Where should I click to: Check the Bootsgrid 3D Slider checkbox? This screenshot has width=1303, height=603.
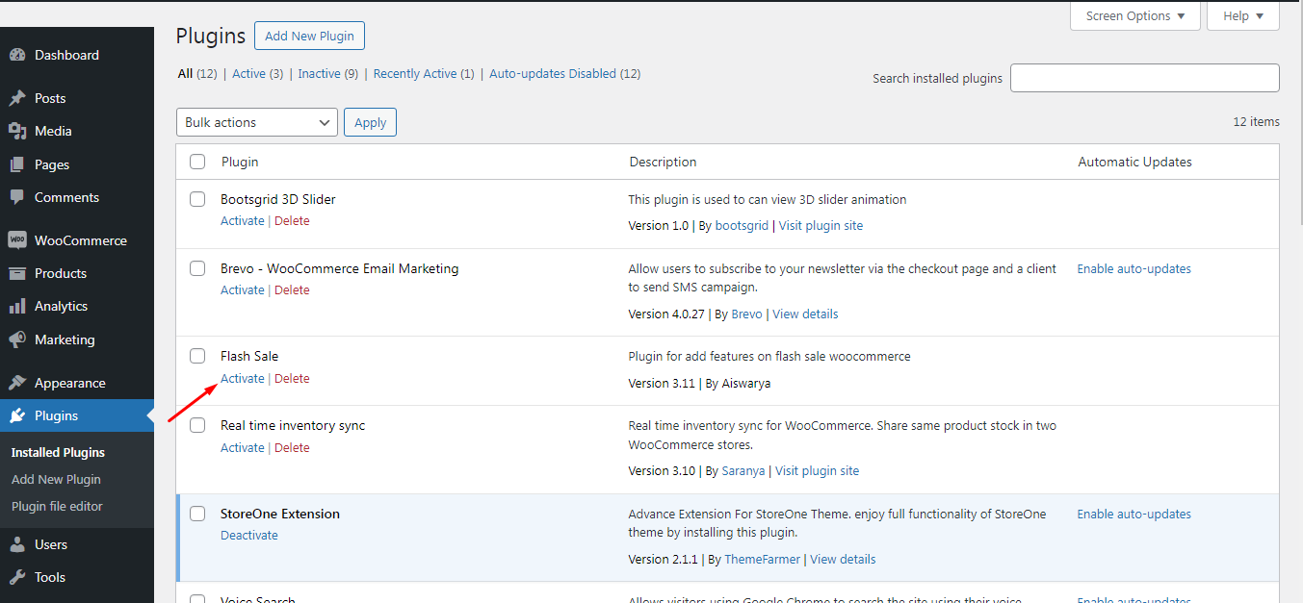tap(197, 199)
